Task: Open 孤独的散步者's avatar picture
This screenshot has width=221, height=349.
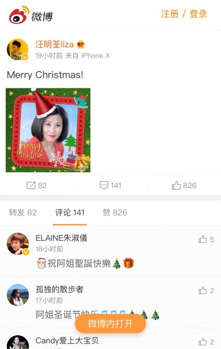Action: tap(18, 295)
